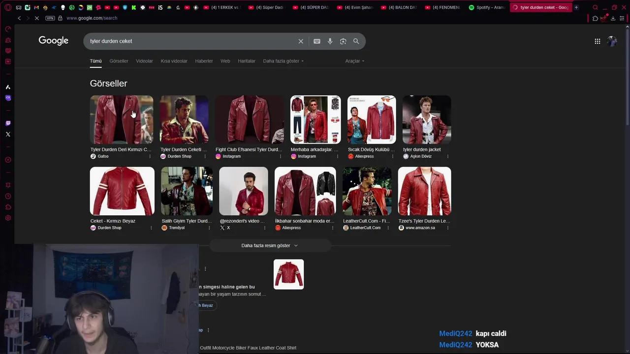630x354 pixels.
Task: Click the magnifier search submit button
Action: pyautogui.click(x=356, y=41)
